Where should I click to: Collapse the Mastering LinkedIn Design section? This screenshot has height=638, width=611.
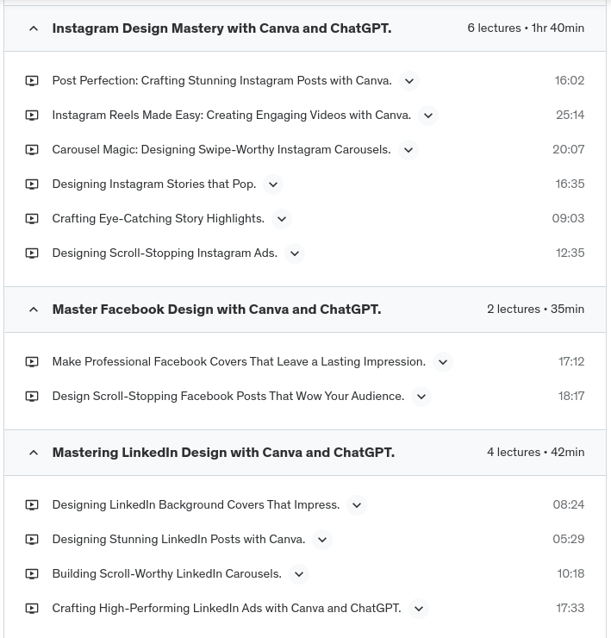pyautogui.click(x=34, y=453)
